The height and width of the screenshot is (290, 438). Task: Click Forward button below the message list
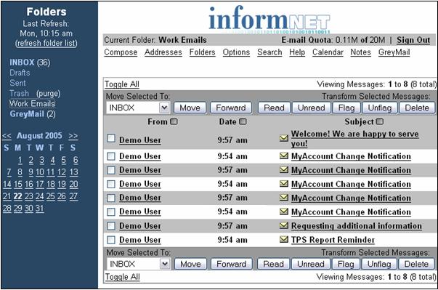[x=231, y=264]
